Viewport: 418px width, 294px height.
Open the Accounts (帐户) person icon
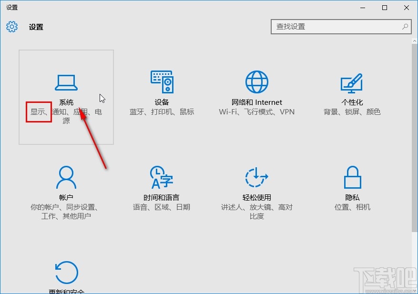click(x=66, y=177)
